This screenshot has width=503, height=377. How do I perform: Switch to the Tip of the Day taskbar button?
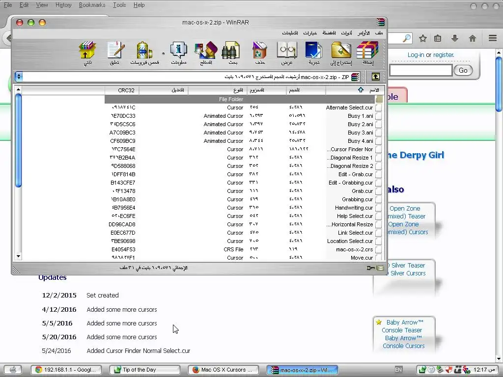coord(145,370)
